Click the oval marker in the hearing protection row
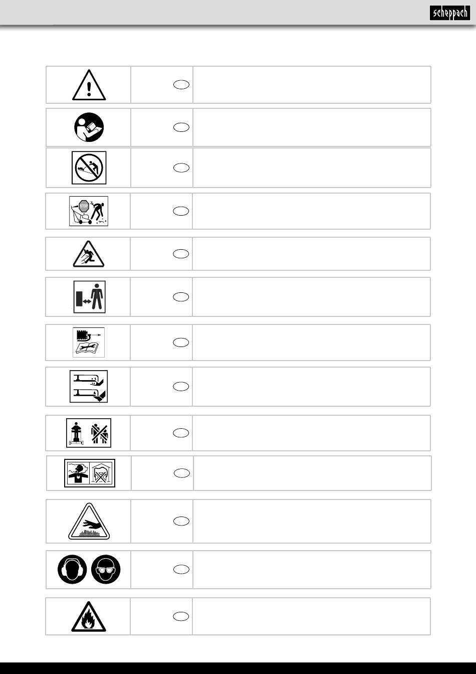The height and width of the screenshot is (674, 476). click(x=182, y=569)
